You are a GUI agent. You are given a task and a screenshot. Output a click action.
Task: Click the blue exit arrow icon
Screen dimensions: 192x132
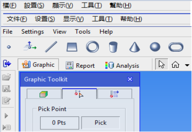point(7,64)
